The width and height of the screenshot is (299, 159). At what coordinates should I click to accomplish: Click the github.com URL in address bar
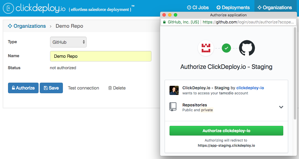[248, 22]
